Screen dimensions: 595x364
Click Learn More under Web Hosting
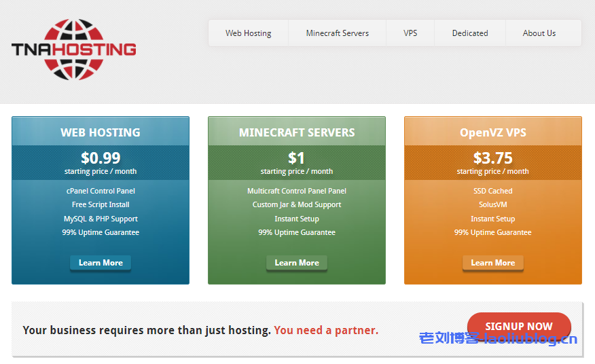(x=101, y=263)
